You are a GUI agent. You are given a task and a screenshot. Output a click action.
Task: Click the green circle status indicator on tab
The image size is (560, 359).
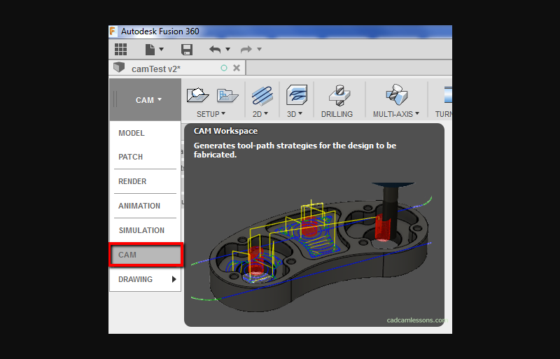[x=224, y=68]
